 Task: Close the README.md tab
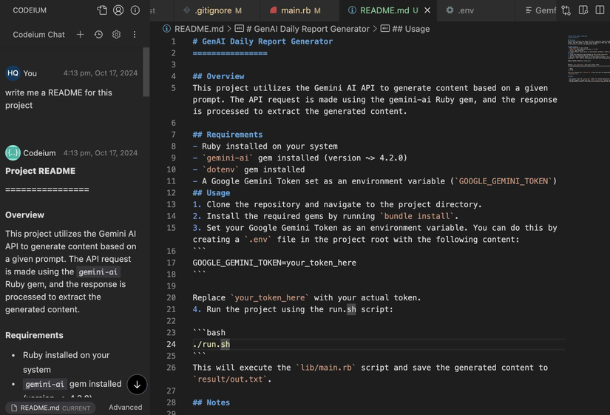click(x=427, y=10)
